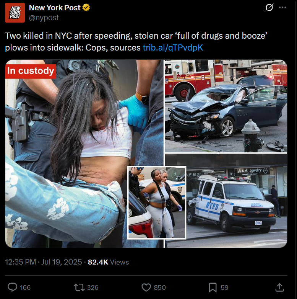Viewport: 297px width, 299px height.
Task: View the crashed blue car photo
Action: (x=226, y=106)
